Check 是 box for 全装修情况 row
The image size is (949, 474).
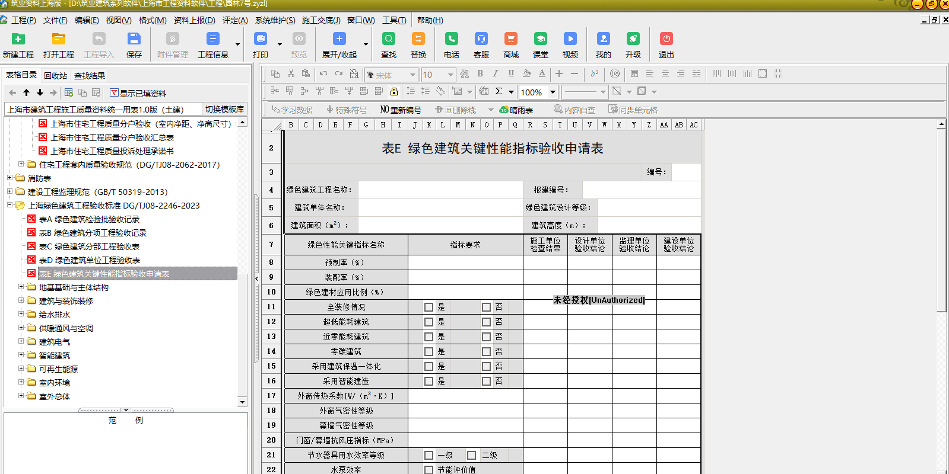coord(429,307)
